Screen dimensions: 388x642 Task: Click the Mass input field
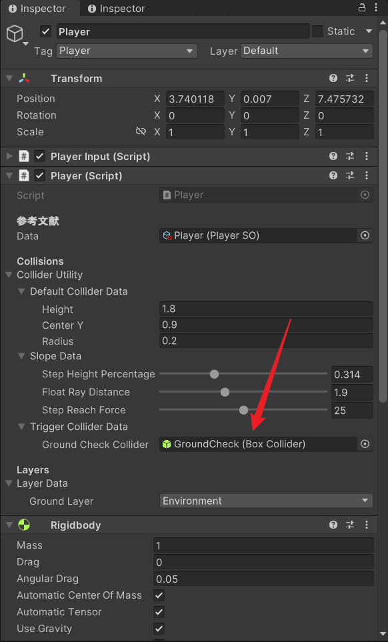click(x=263, y=546)
